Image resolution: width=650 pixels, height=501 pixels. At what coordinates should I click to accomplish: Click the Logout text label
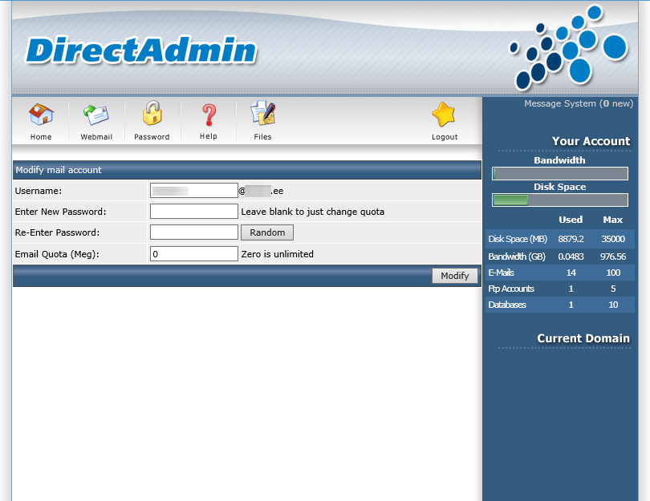coord(445,137)
